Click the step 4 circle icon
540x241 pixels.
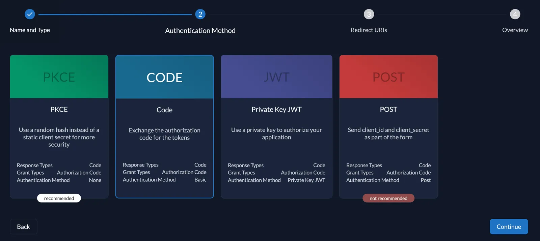(x=515, y=14)
